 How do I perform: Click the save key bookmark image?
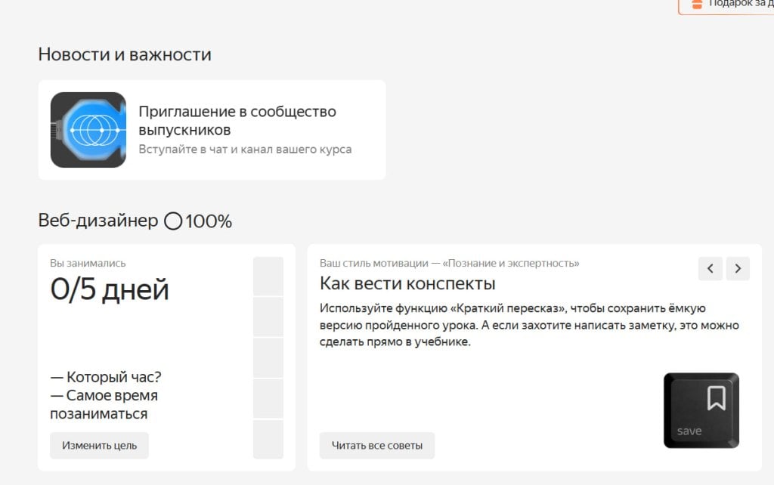pos(701,410)
